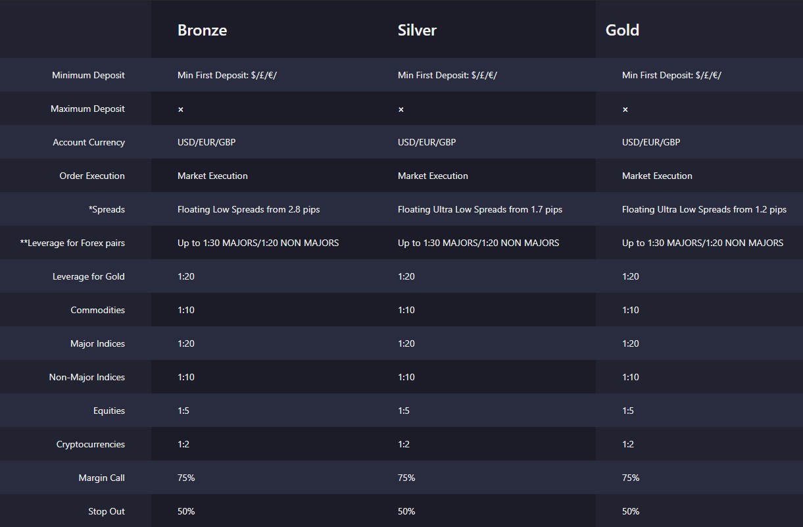Screen dimensions: 803x527
Task: Click the Cryptocurrencies row label
Action: [91, 445]
